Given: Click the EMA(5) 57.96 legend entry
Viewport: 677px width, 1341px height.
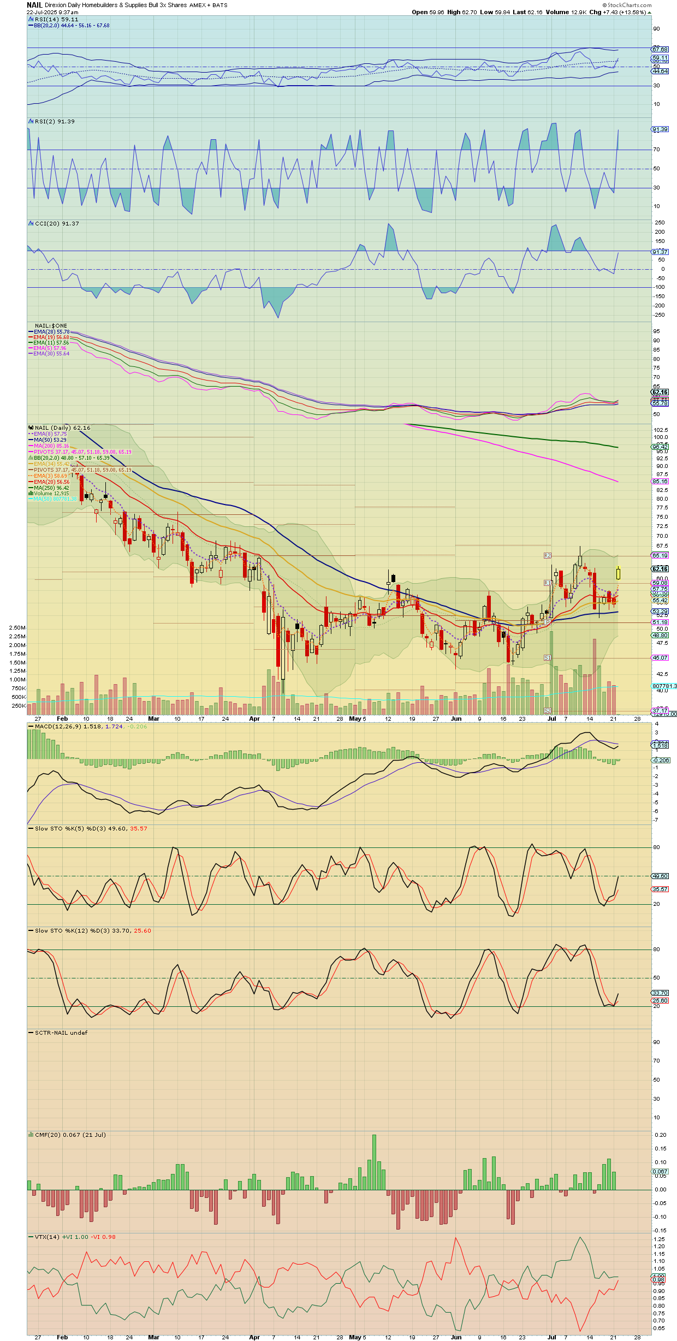Looking at the screenshot, I should (x=47, y=348).
